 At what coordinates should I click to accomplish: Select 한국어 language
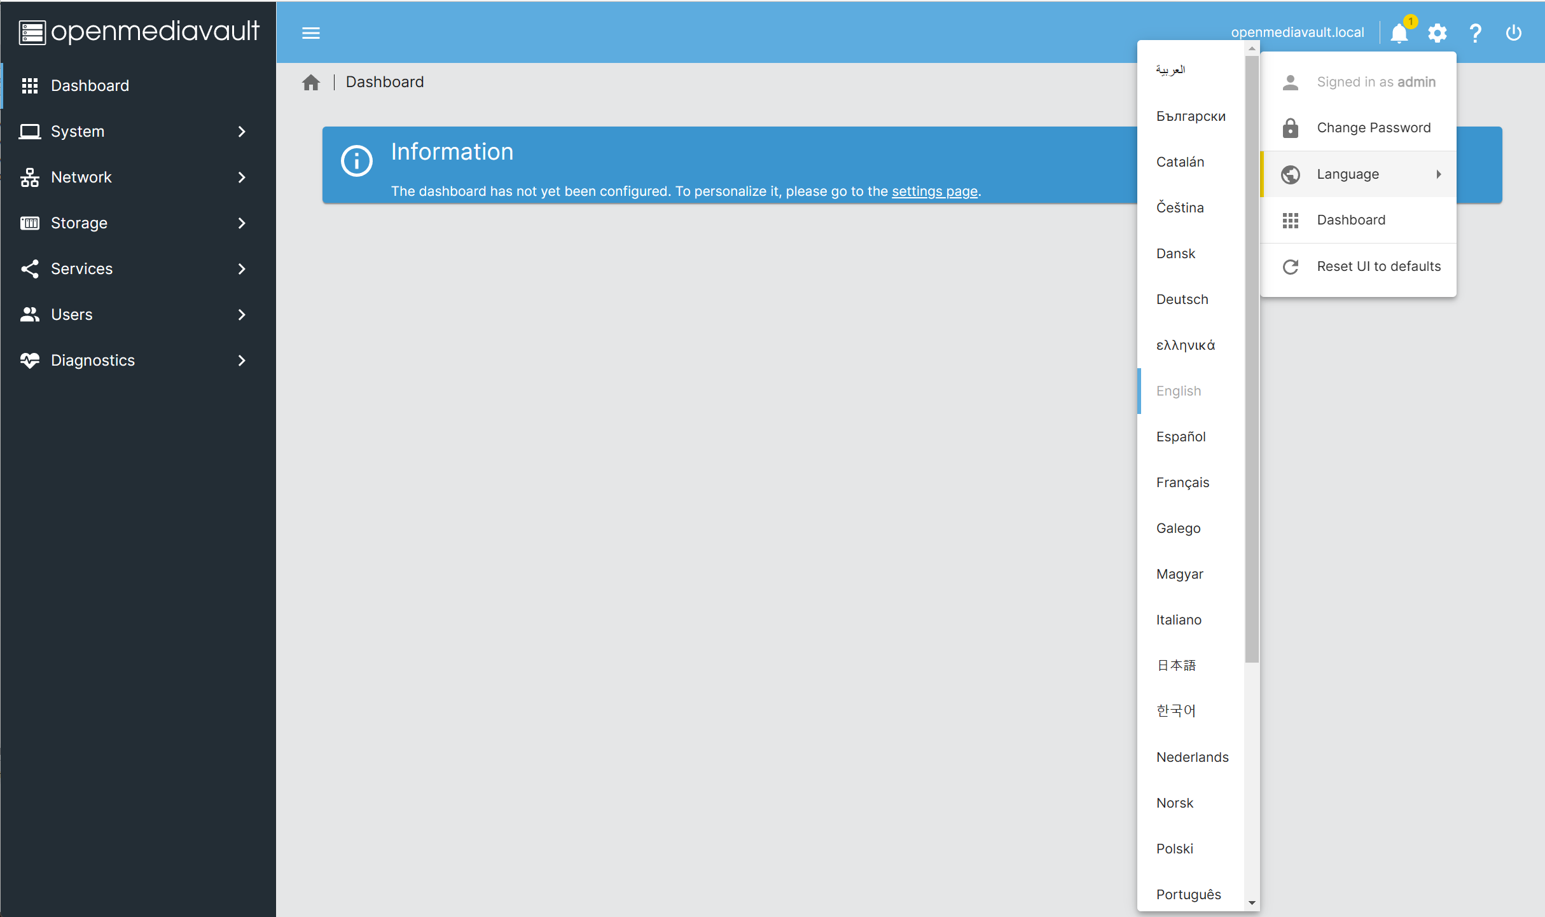click(1191, 712)
